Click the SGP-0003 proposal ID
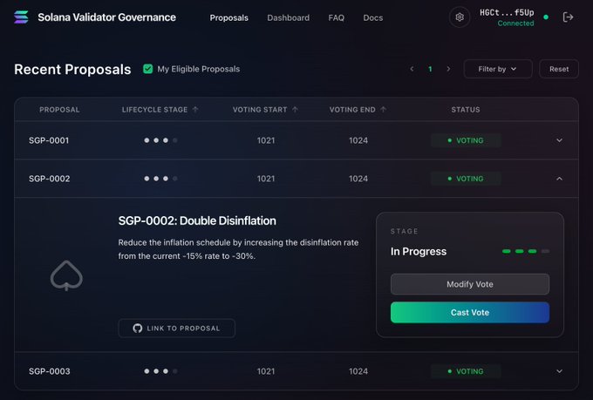Screen dimensions: 593x400 (49, 371)
